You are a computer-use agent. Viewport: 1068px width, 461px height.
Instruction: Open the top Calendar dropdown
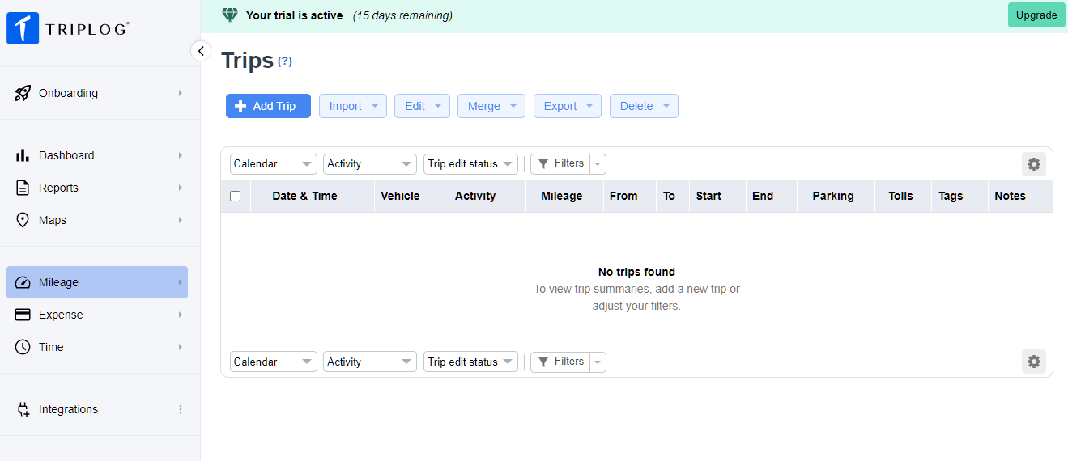274,163
